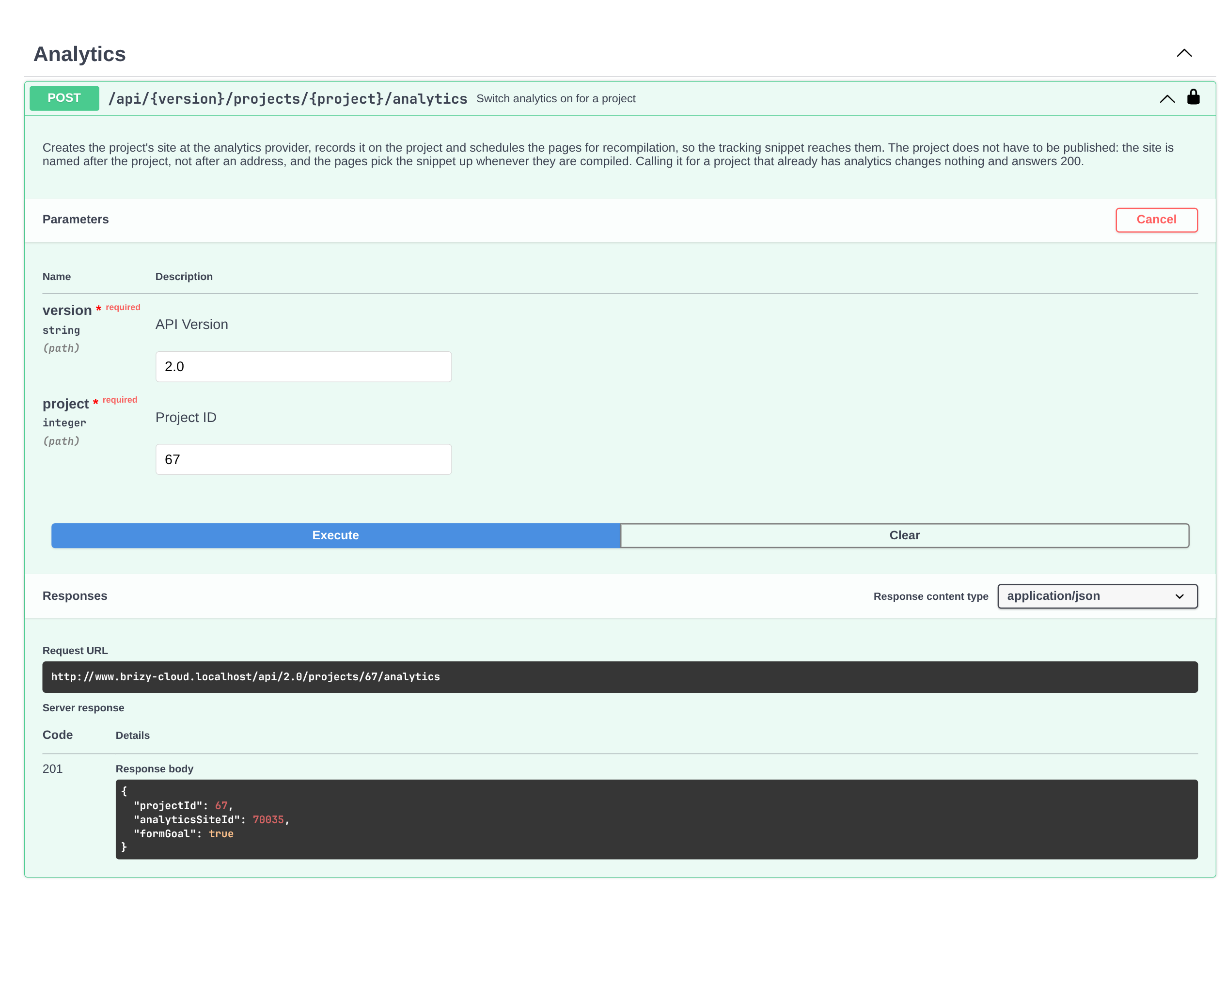Collapse the Analytics section chevron
Screen dimensions: 1226x1002
pos(1184,53)
